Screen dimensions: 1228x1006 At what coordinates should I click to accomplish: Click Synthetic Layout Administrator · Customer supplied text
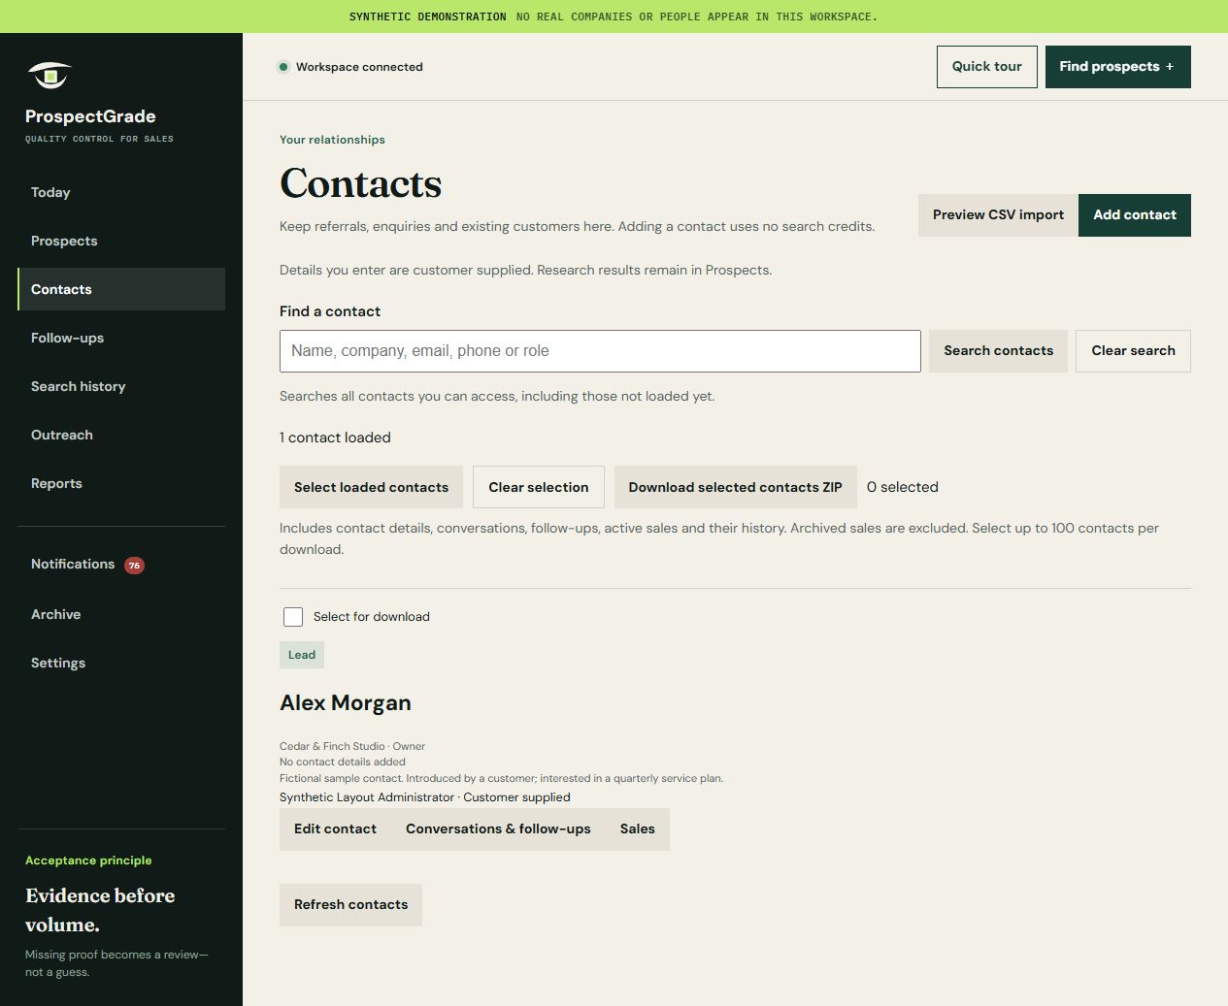425,797
